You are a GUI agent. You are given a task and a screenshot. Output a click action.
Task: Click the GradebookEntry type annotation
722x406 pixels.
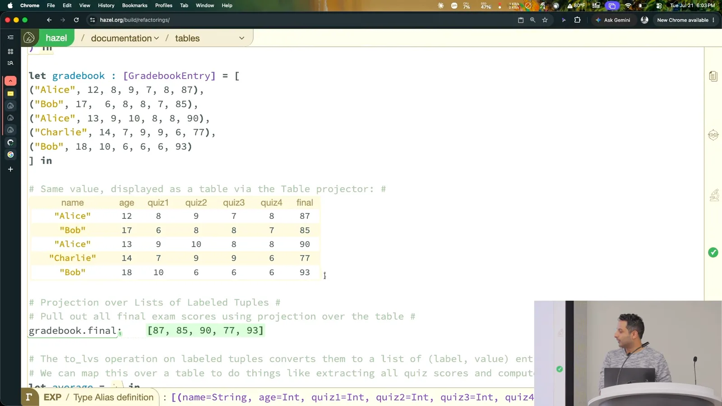click(x=169, y=76)
